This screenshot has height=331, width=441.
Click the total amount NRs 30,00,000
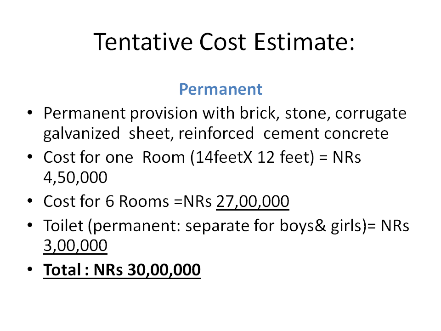click(147, 270)
